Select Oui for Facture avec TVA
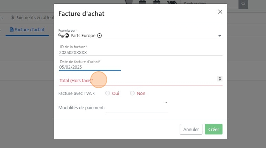 coord(108,93)
